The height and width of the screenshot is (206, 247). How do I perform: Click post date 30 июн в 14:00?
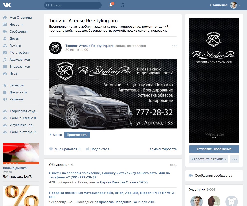[x=77, y=50]
